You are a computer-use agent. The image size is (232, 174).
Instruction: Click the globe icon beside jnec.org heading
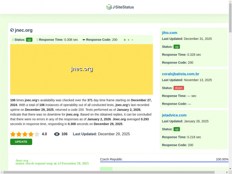tap(12, 30)
